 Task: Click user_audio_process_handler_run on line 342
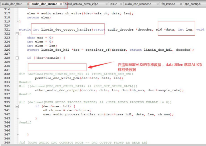tap(73, 114)
